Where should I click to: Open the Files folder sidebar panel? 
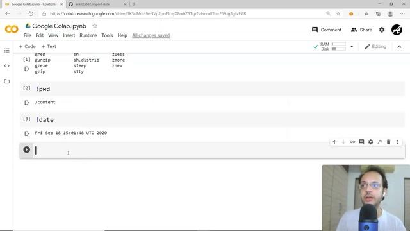[x=7, y=81]
